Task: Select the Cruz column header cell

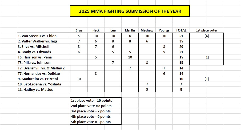Action: click(x=79, y=30)
